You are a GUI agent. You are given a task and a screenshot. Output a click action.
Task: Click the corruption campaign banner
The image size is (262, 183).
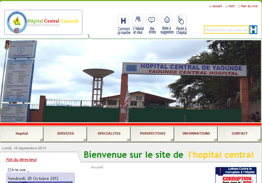(x=236, y=175)
